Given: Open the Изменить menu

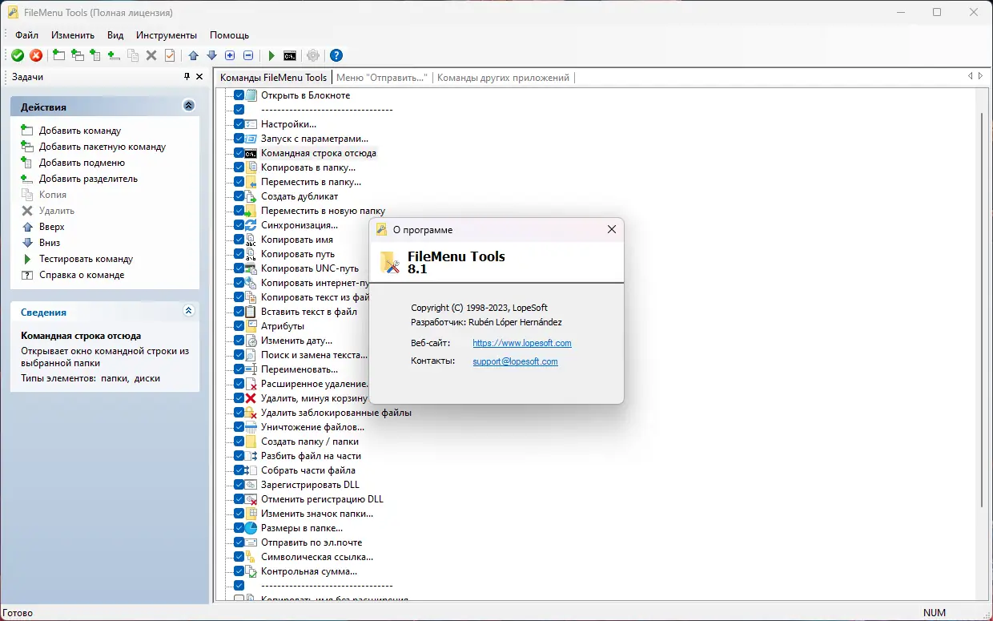Looking at the screenshot, I should pyautogui.click(x=73, y=35).
